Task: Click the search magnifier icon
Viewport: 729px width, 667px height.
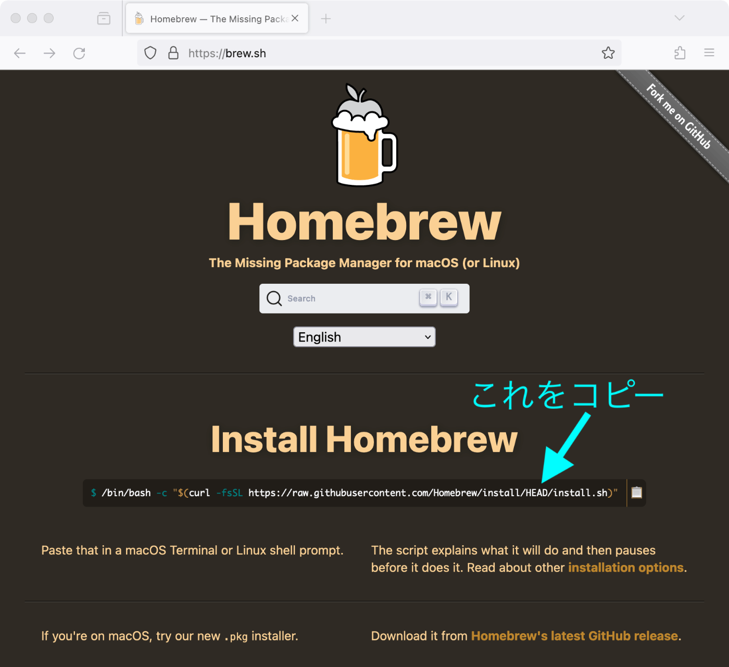Action: (274, 298)
